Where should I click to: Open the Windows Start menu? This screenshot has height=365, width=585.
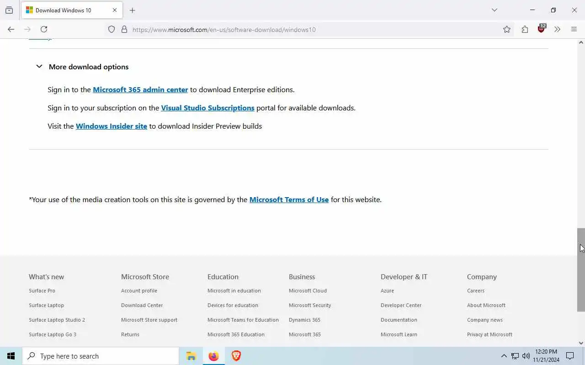point(11,356)
